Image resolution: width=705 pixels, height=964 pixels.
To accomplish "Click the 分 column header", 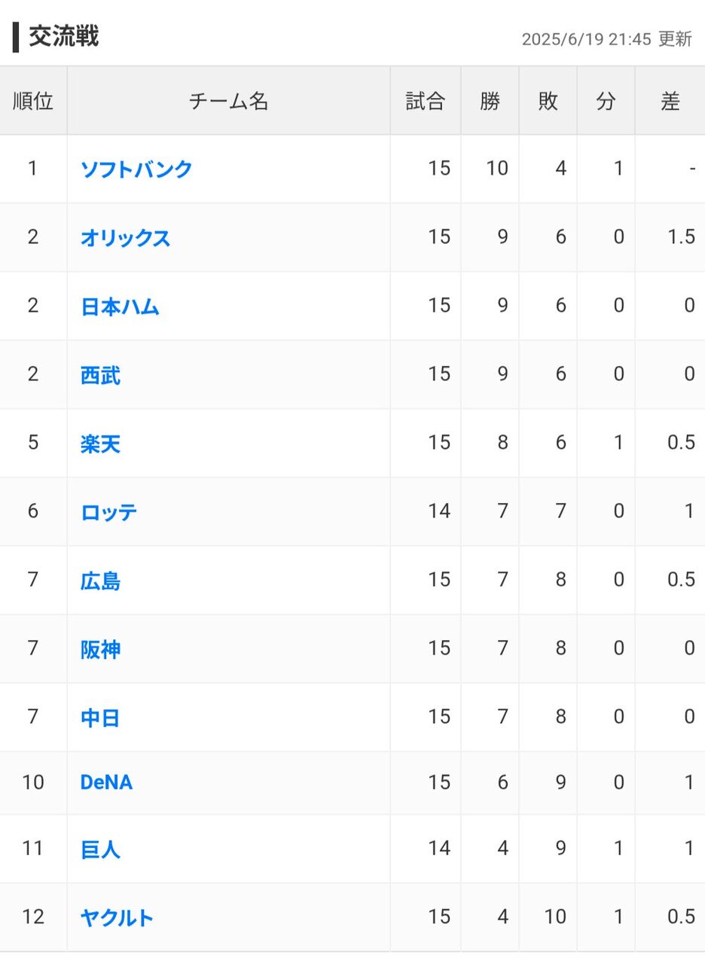I will click(x=606, y=101).
